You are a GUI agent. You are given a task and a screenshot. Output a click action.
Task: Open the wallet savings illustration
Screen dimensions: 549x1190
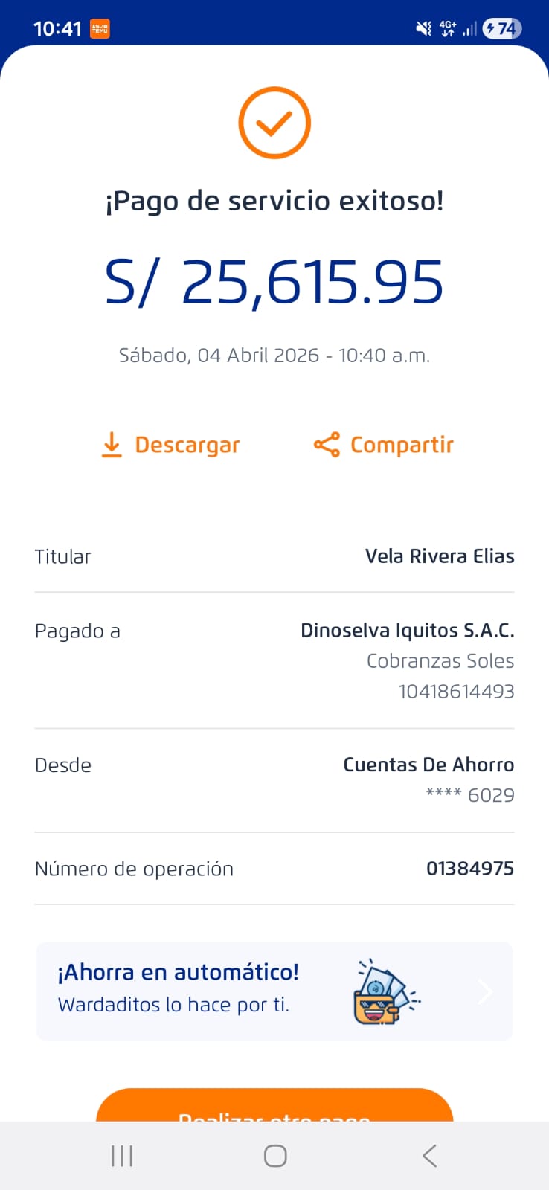click(385, 991)
